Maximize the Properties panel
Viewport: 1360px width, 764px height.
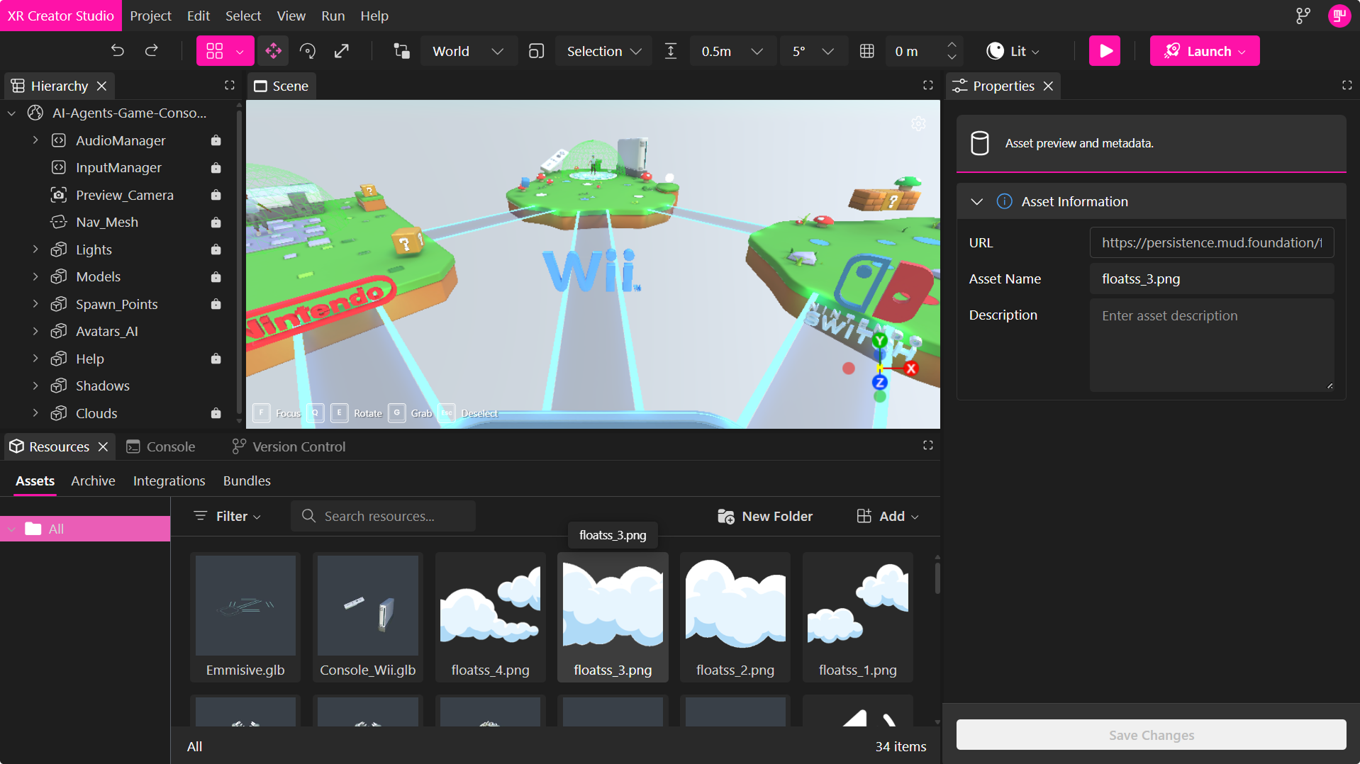click(1347, 85)
